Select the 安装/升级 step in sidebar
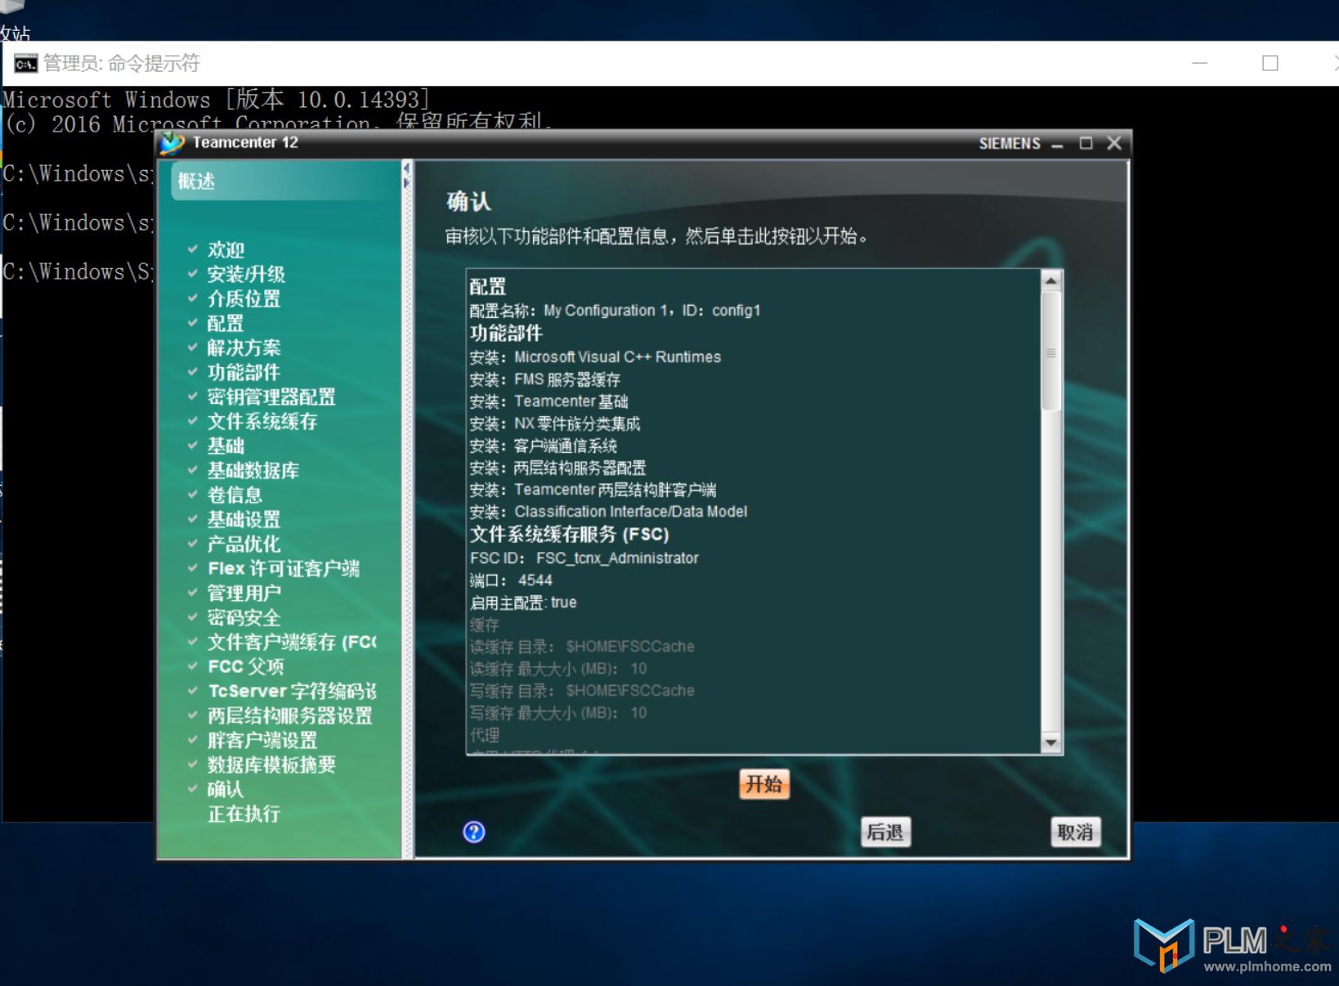 pyautogui.click(x=246, y=274)
